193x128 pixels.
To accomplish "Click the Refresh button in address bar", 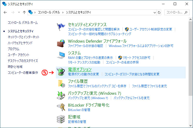I will (x=159, y=12).
